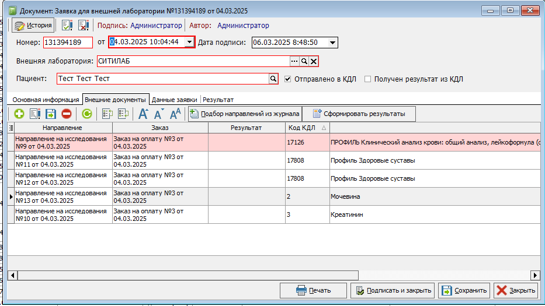
Task: Click the Подписать и закрыть button
Action: 393,290
